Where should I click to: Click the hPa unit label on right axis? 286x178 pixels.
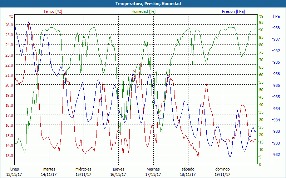[x=276, y=16]
